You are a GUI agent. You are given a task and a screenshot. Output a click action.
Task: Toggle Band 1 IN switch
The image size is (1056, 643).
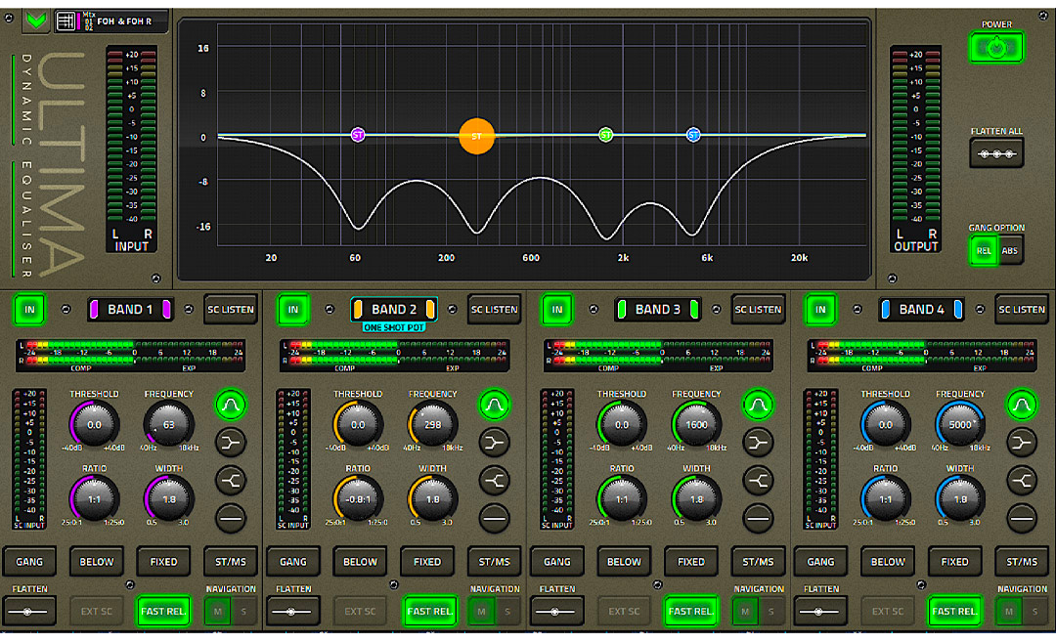click(x=29, y=310)
